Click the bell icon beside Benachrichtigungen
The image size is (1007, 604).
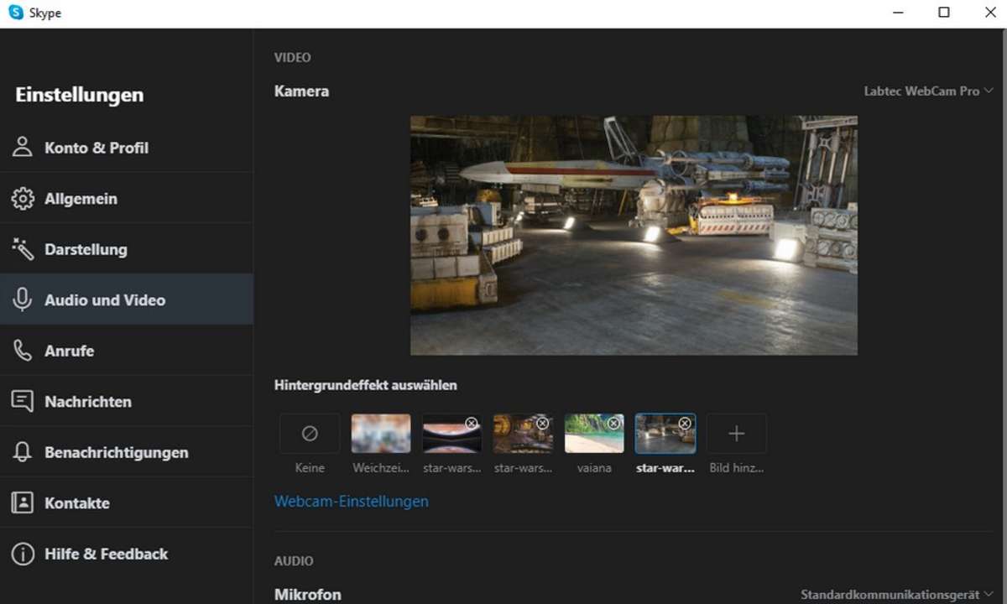click(x=23, y=452)
